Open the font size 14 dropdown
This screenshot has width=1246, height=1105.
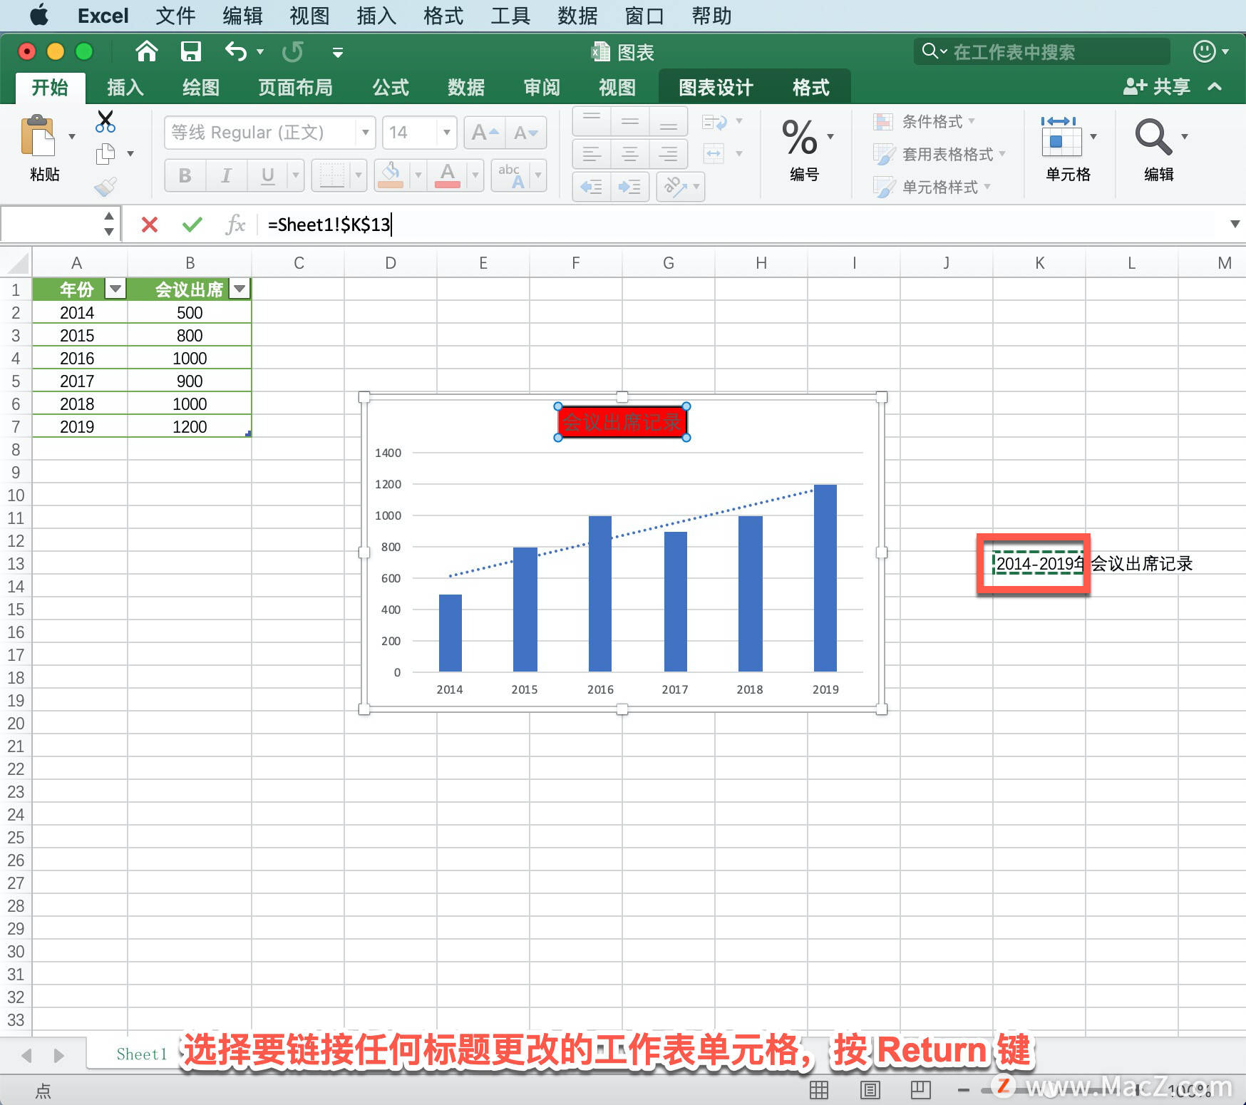click(446, 133)
